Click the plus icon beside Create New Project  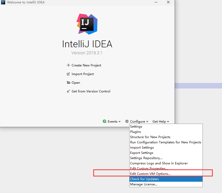(68, 65)
